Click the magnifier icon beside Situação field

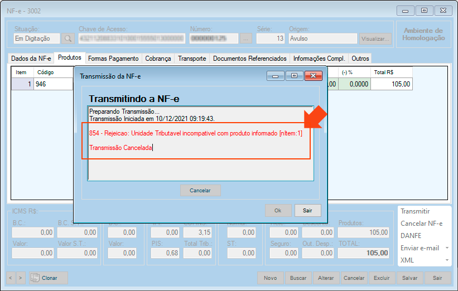tap(68, 38)
